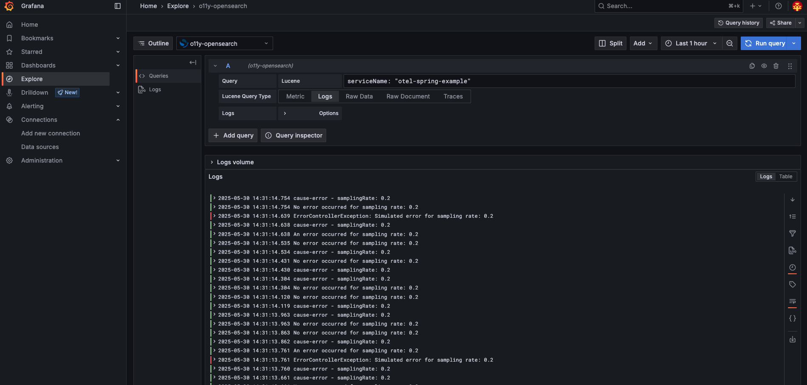
Task: Collapse the Connections section chevron
Action: pos(118,120)
